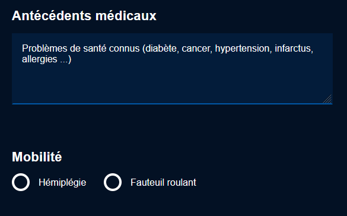
Task: Click the Antécédents médicaux heading
Action: [x=84, y=15]
